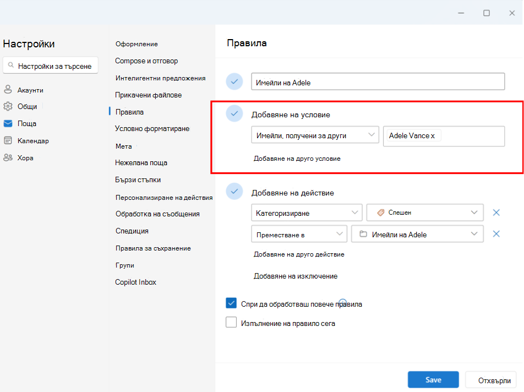Open Прикачени файлове settings page
Screen dimensions: 524x392
[149, 95]
